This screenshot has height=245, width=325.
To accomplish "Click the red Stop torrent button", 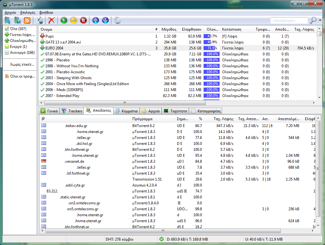I will point(83,20).
